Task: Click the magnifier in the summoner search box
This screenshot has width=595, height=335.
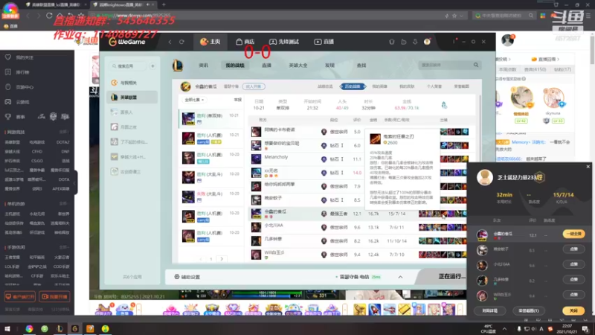Action: [x=476, y=65]
